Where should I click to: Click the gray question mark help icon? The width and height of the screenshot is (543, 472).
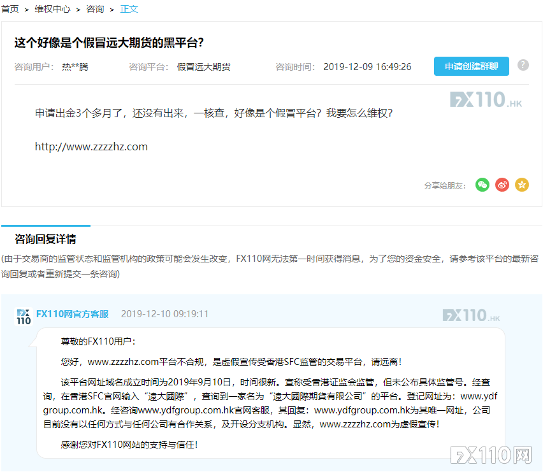523,66
